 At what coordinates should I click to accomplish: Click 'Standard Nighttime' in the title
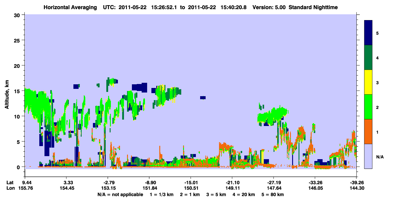(313, 7)
